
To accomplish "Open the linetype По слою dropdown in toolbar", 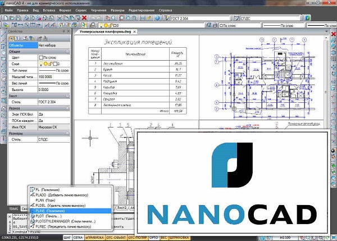I will click(x=284, y=25).
